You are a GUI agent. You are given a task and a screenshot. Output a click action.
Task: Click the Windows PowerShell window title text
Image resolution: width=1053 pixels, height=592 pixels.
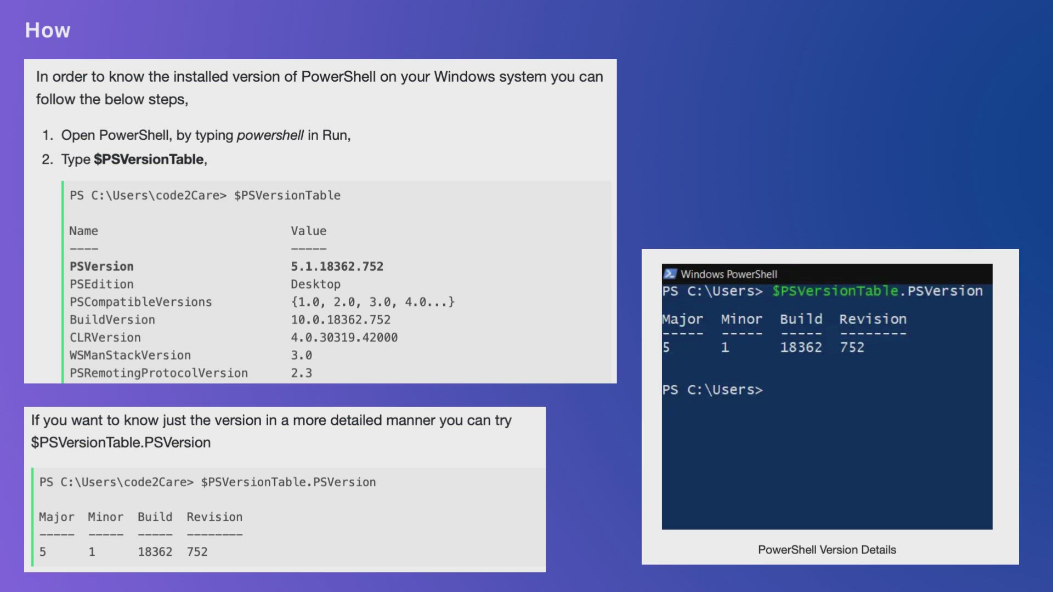coord(729,274)
